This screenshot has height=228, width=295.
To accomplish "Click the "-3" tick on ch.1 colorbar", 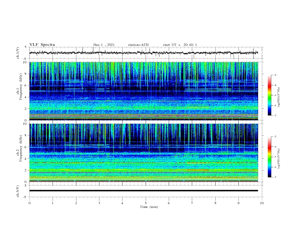I will [x=275, y=75].
